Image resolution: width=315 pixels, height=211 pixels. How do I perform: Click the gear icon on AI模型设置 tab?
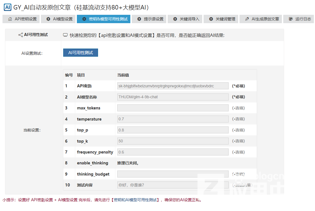pyautogui.click(x=48, y=19)
